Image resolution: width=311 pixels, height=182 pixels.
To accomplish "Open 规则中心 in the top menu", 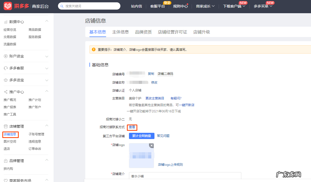I will coord(180,6).
